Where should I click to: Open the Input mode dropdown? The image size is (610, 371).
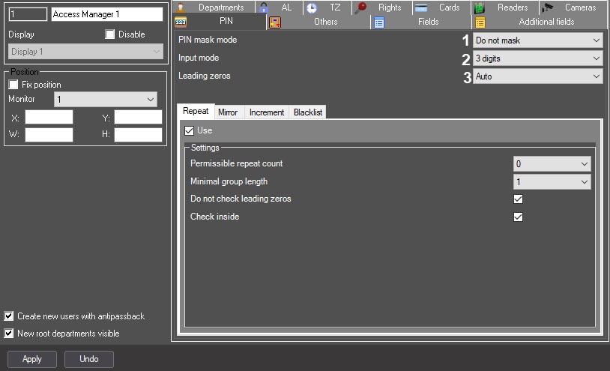tap(537, 58)
